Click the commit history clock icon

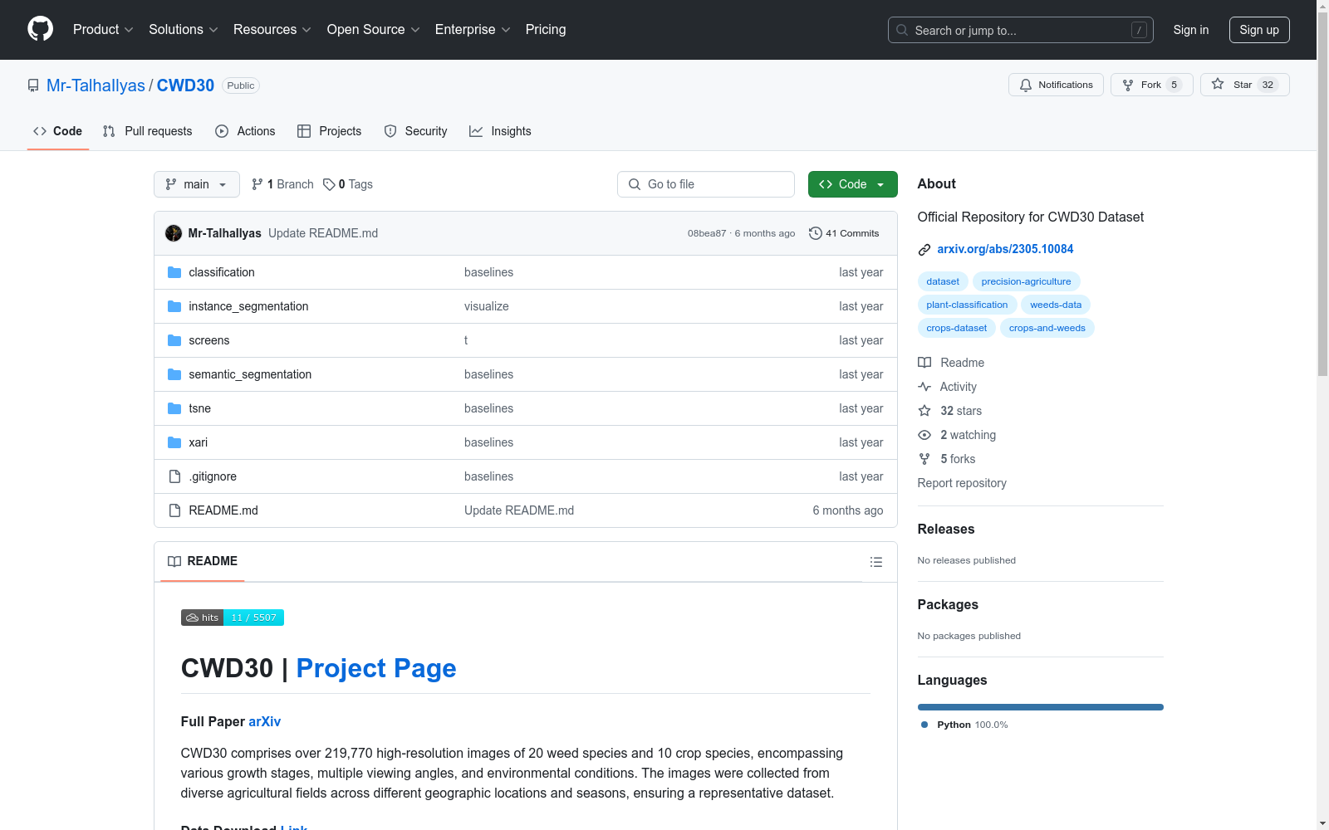point(815,233)
